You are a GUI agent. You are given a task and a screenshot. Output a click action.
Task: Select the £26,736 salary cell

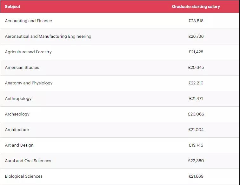click(x=196, y=36)
